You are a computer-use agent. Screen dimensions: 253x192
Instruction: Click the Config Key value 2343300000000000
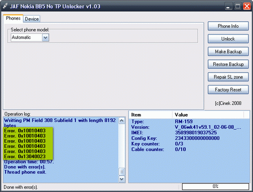[197, 138]
